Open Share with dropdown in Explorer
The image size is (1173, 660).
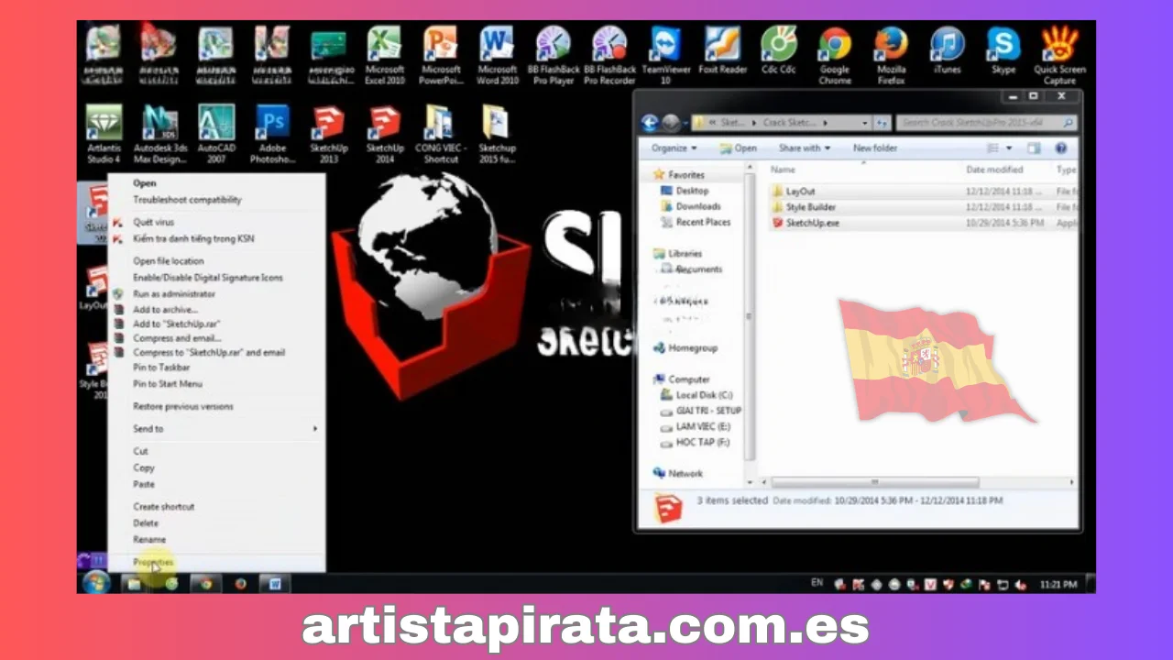[804, 148]
